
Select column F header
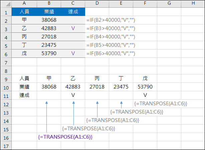[x=145, y=3]
